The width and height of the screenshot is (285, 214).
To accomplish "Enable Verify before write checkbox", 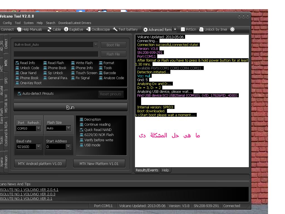I will click(x=82, y=140).
